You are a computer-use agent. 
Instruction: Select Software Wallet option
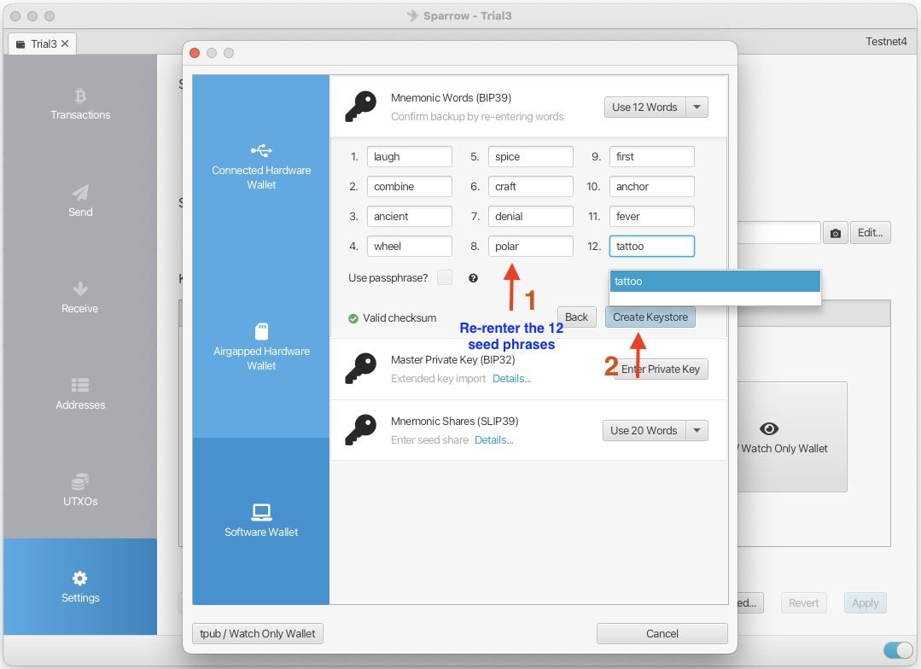pos(261,521)
